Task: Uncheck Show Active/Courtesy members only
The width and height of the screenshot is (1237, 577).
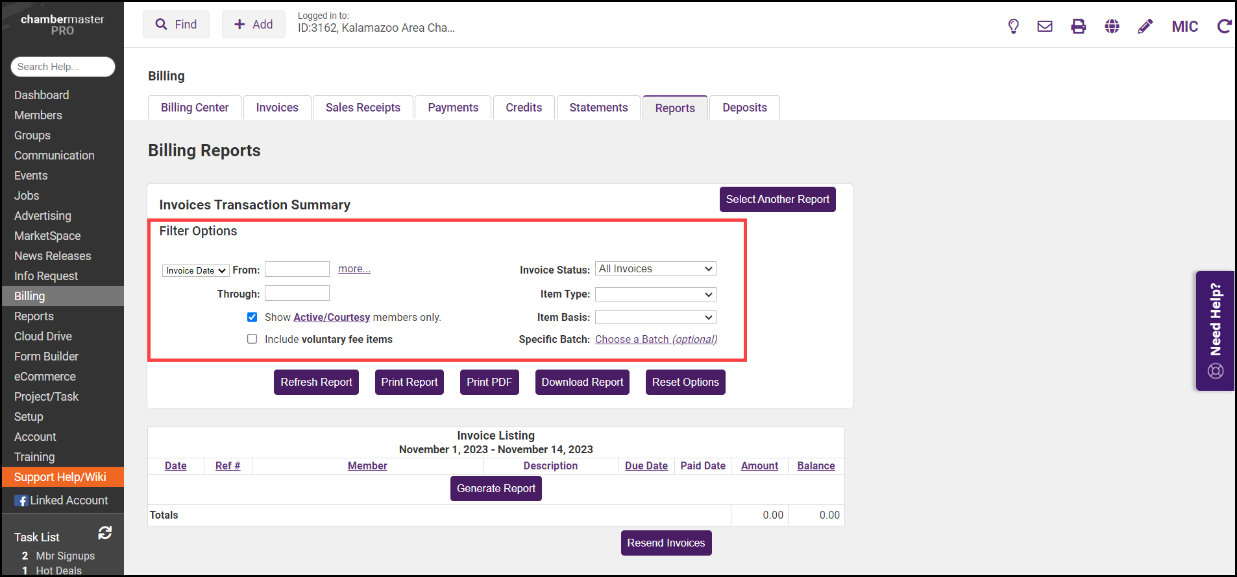Action: pos(252,317)
